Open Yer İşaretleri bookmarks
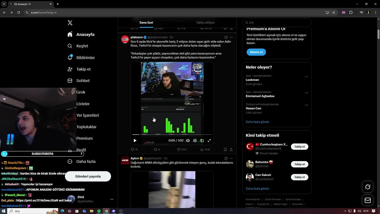The width and height of the screenshot is (380, 214). [x=88, y=115]
